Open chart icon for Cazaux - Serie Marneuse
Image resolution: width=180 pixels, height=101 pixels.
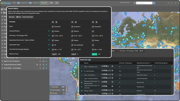pos(108,74)
